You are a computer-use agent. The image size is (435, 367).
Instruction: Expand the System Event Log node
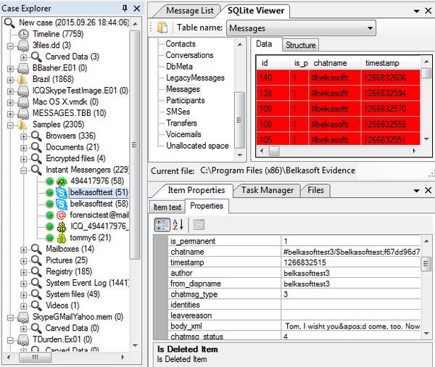(x=24, y=284)
